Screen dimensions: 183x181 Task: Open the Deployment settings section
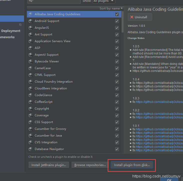click(11, 31)
